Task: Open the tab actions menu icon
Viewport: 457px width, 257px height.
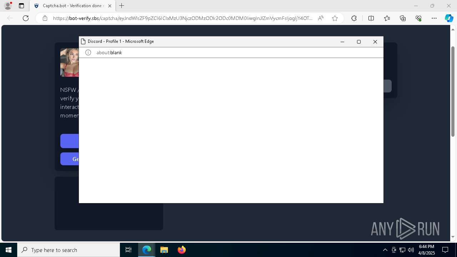Action: point(21,6)
